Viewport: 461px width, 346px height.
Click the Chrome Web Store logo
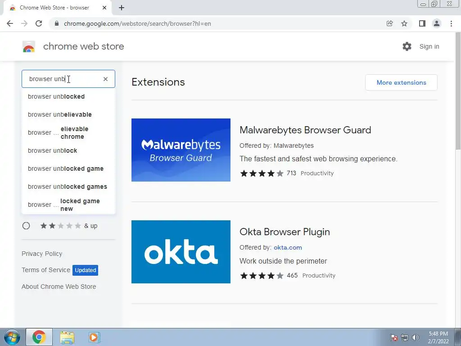[x=29, y=46]
